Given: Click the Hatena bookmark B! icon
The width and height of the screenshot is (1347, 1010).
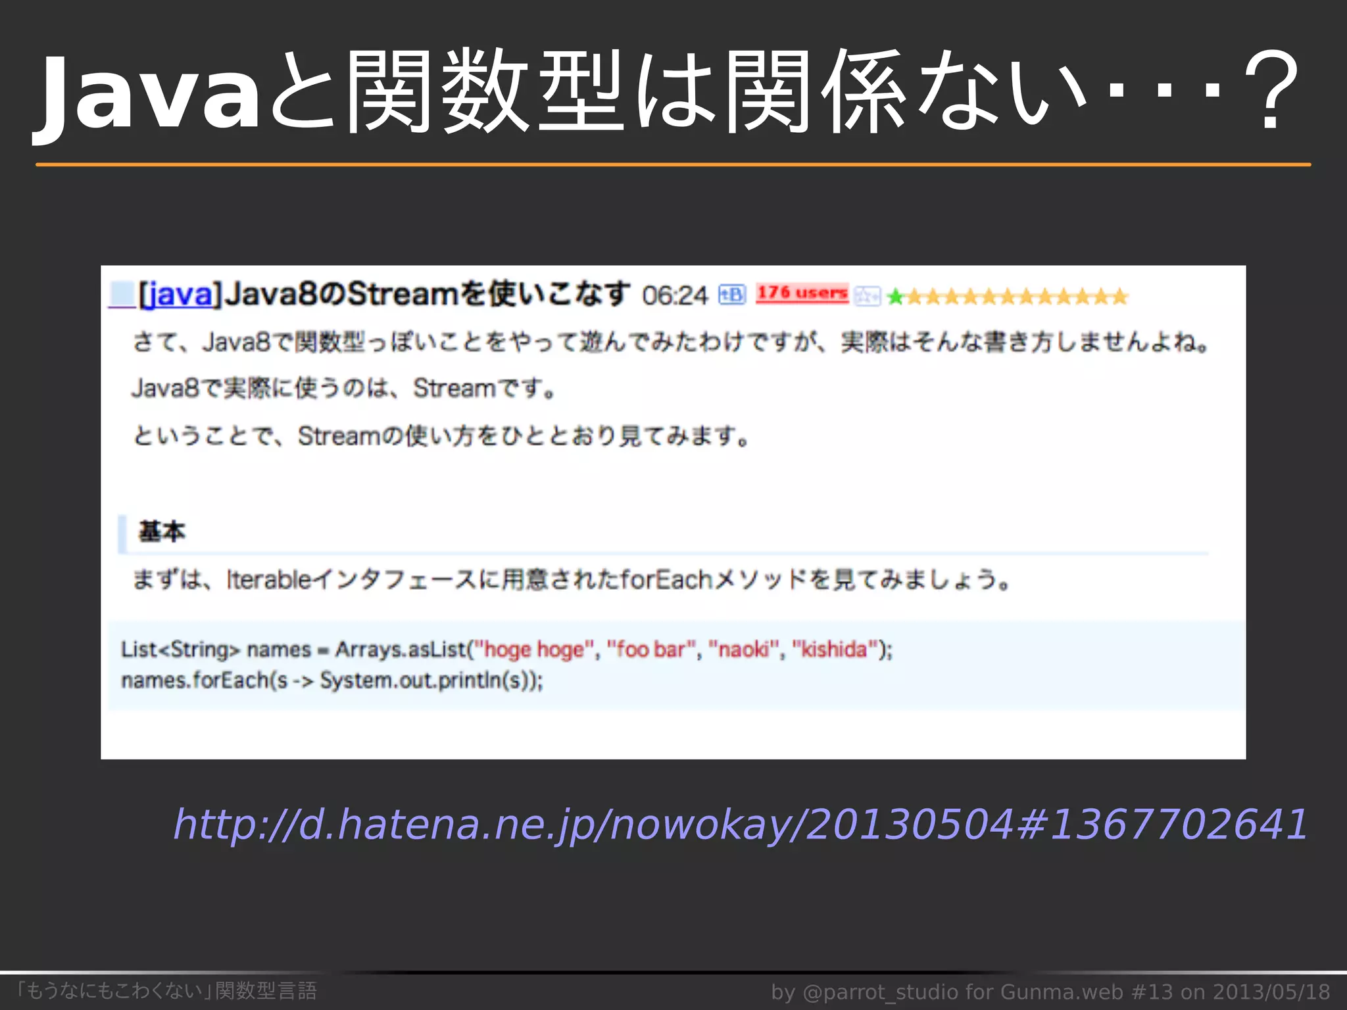Looking at the screenshot, I should 731,295.
